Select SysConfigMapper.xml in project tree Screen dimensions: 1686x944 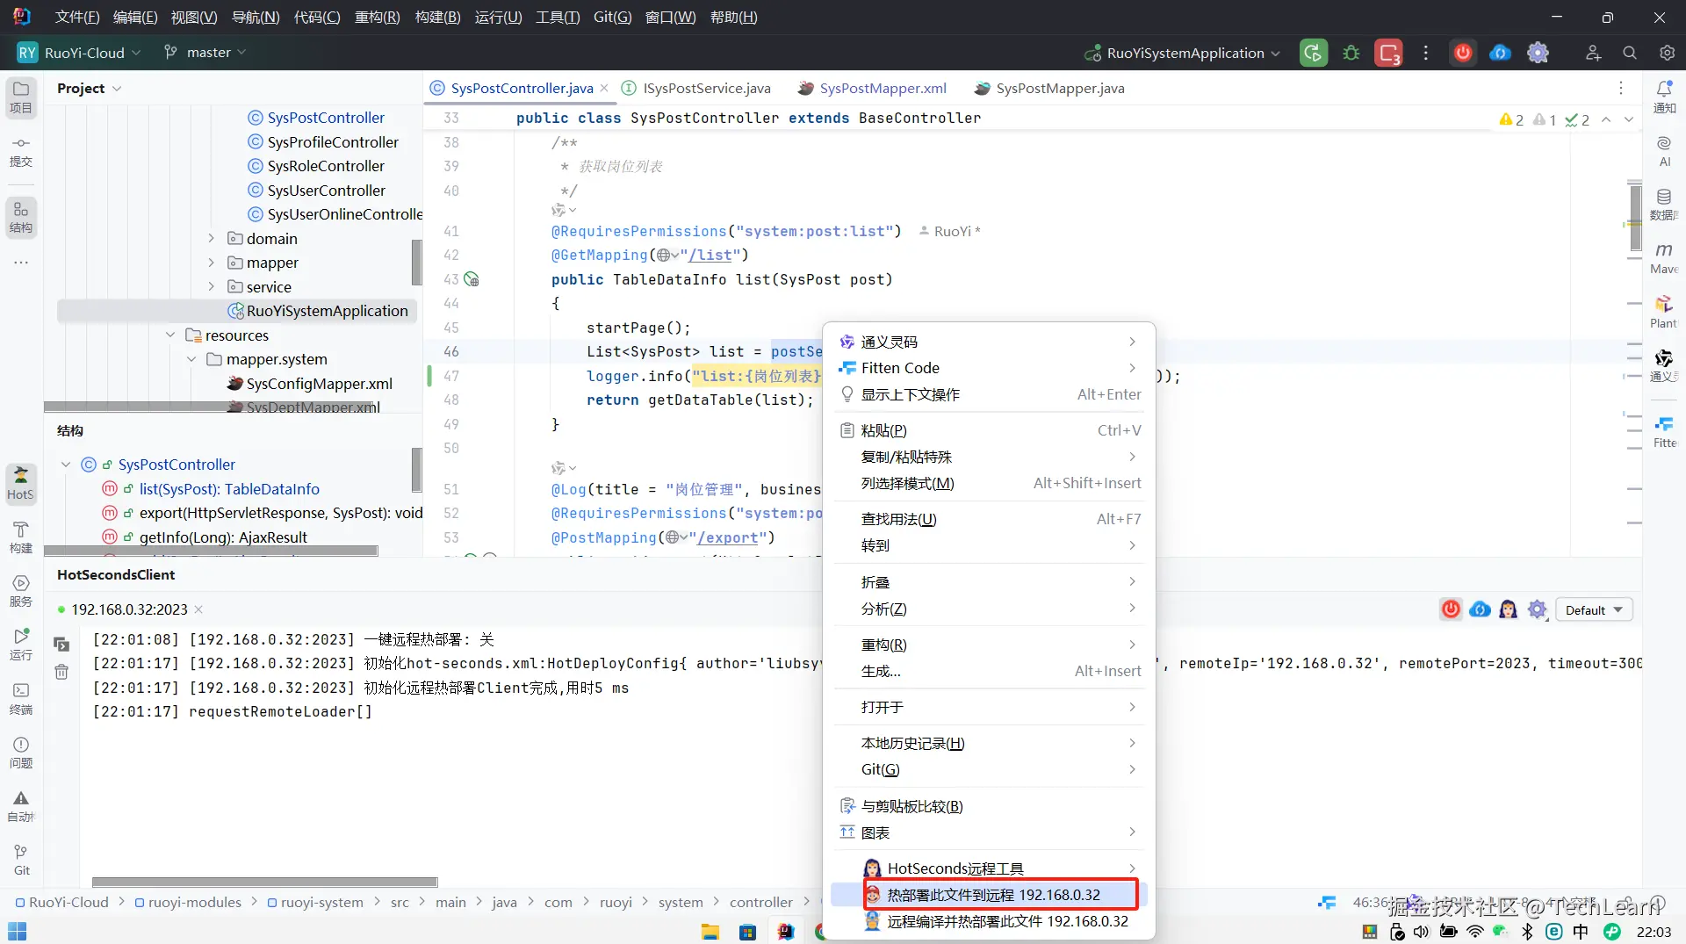point(319,384)
